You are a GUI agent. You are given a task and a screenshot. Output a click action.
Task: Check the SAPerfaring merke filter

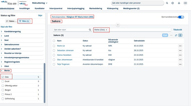click(3, 99)
